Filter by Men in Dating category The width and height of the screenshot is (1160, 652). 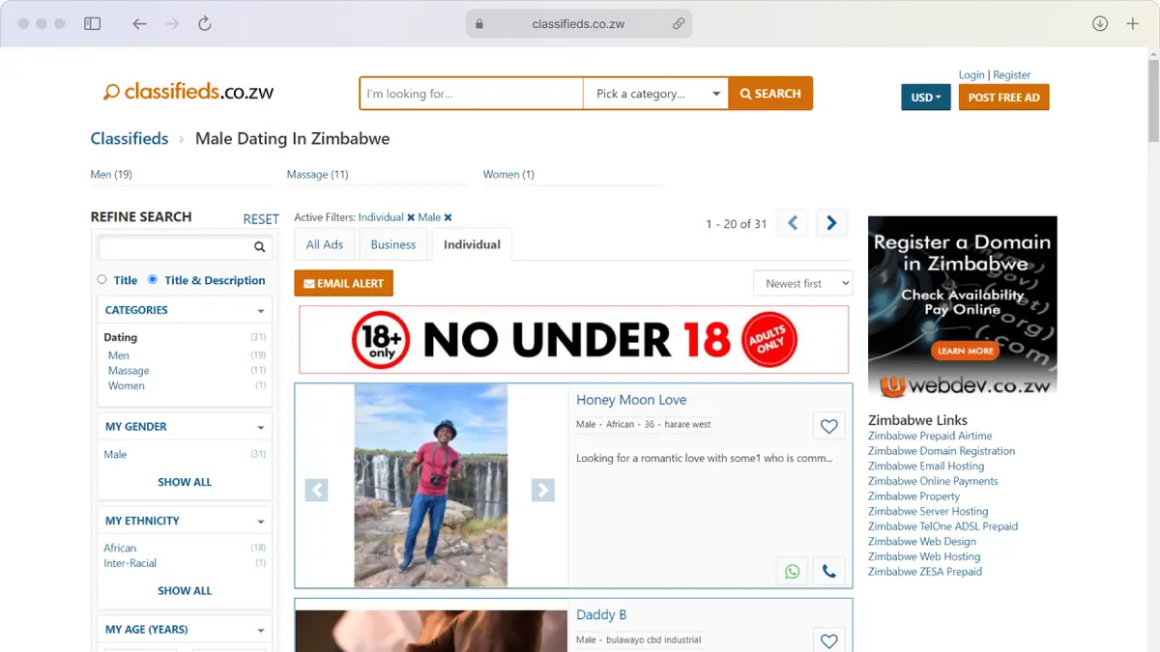[x=119, y=355]
